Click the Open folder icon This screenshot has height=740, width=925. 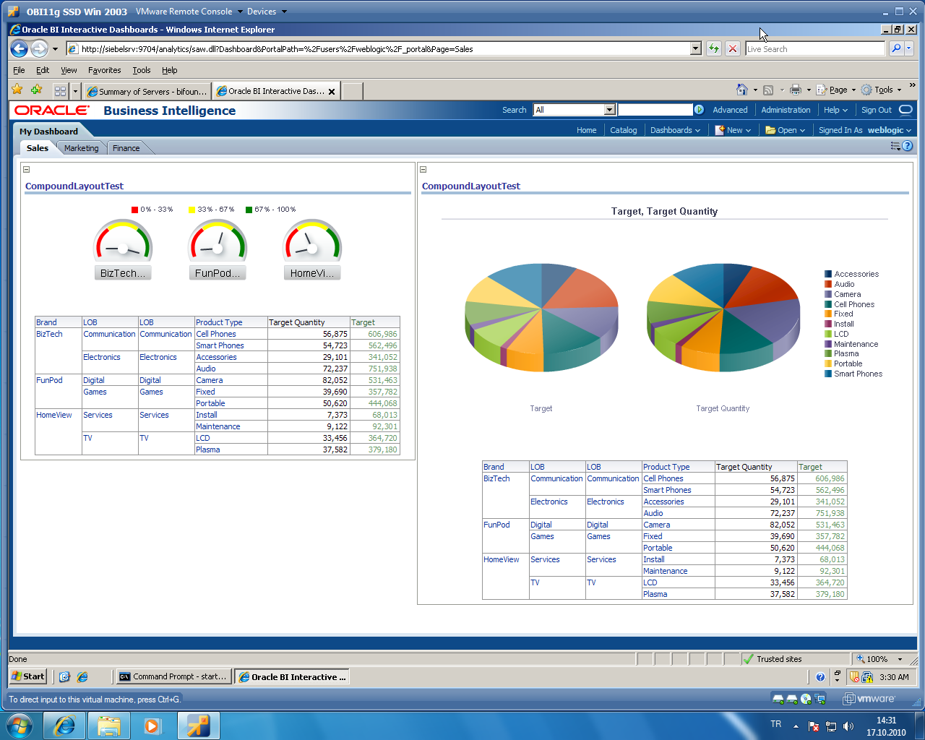(770, 129)
